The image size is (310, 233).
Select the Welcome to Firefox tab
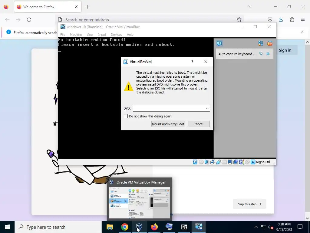coord(48,7)
